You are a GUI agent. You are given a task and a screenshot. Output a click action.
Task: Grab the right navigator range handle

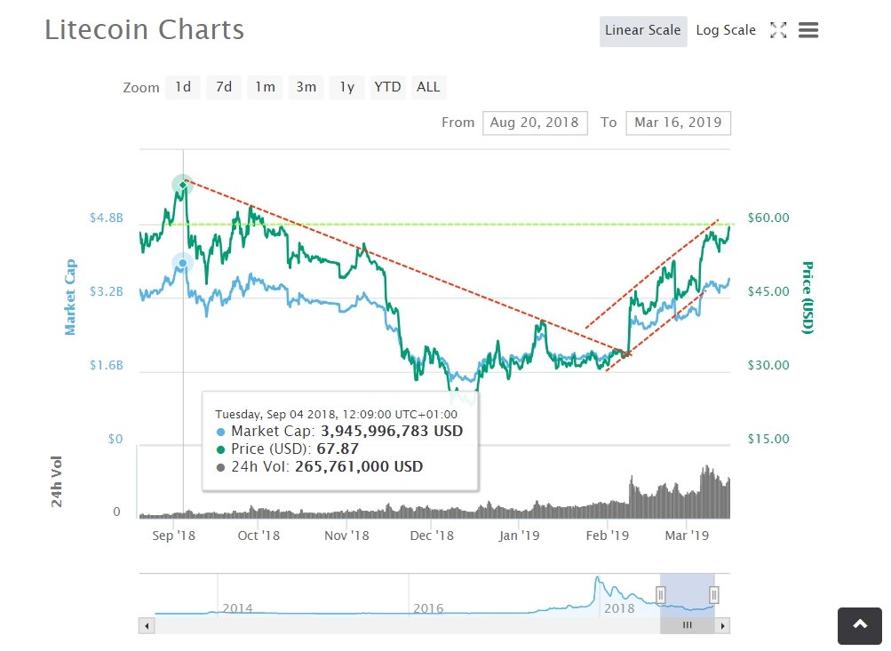713,595
